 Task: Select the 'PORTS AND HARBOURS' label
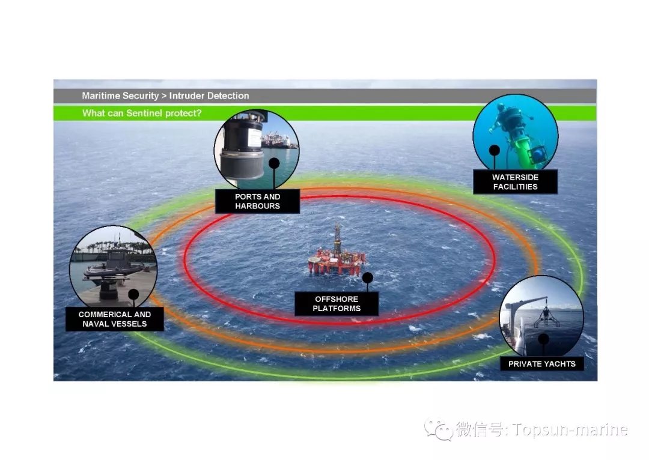[257, 201]
